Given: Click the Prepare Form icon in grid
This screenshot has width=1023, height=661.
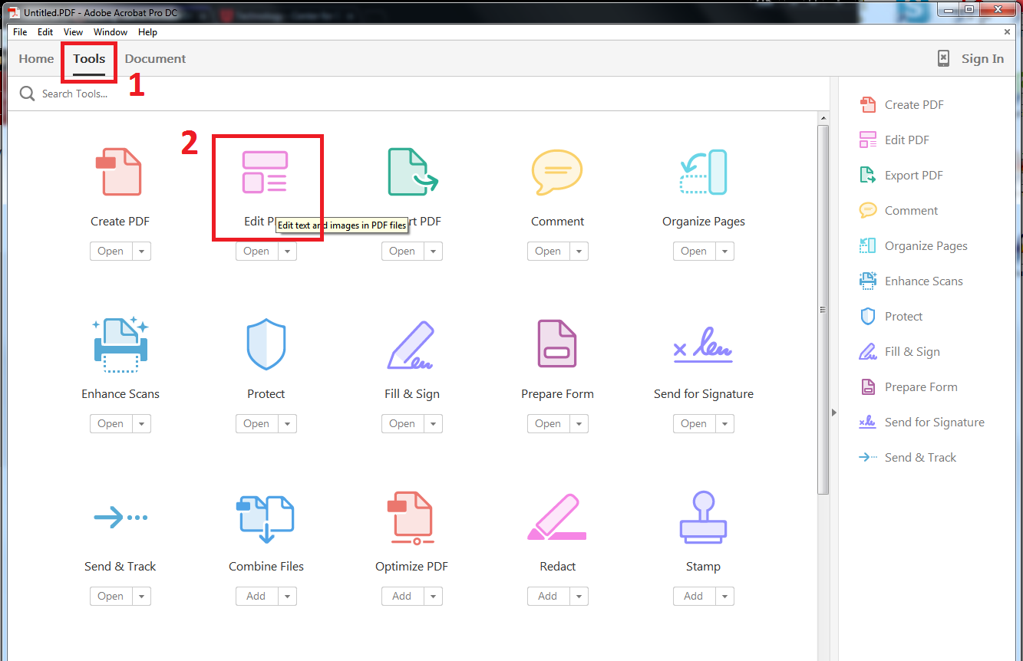Looking at the screenshot, I should click(x=557, y=344).
